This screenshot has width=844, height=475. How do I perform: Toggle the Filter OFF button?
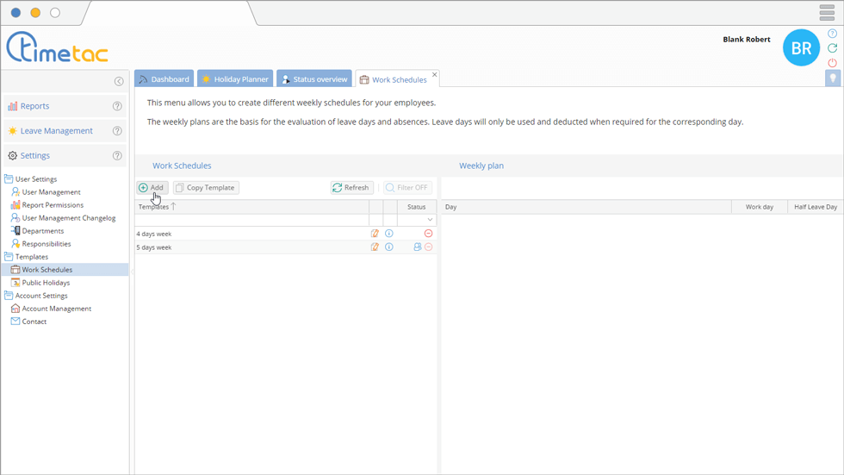(406, 187)
